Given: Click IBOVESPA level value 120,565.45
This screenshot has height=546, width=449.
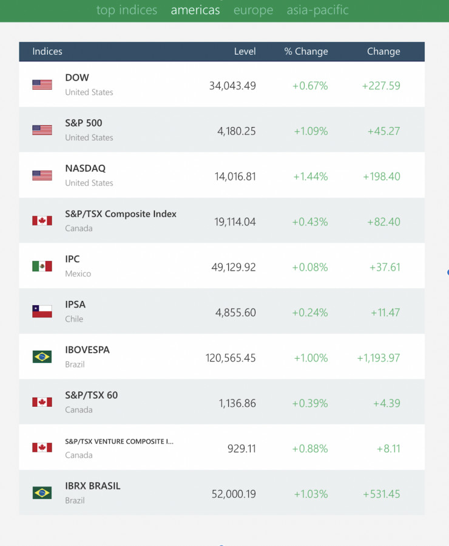Looking at the screenshot, I should click(x=231, y=358).
